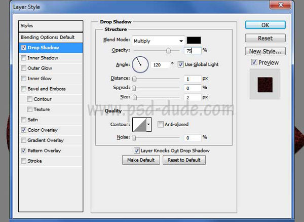Click the Reset button
The height and width of the screenshot is (222, 304).
[265, 38]
